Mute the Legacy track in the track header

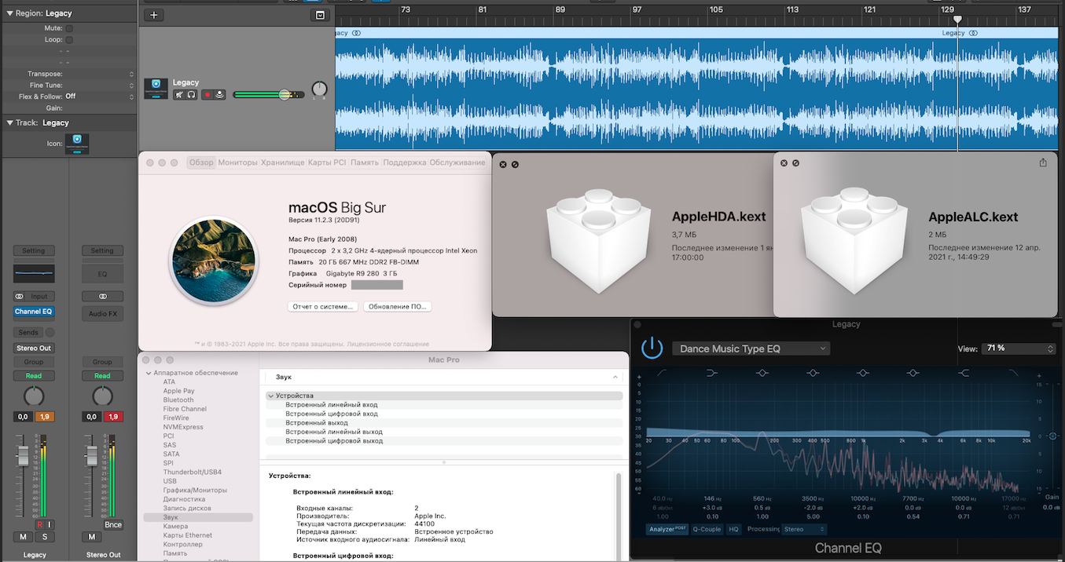(179, 94)
